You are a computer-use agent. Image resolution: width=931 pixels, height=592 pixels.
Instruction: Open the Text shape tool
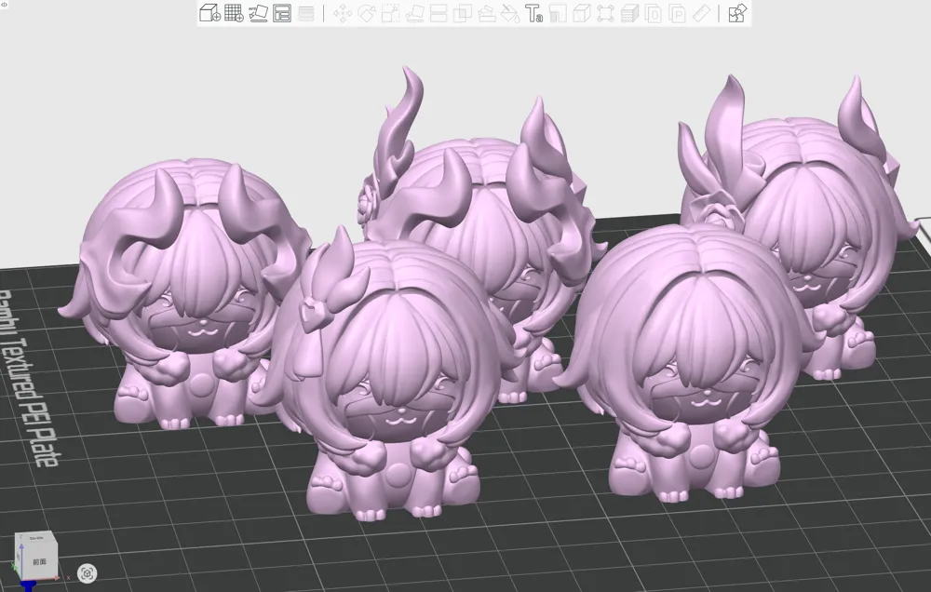(x=533, y=13)
